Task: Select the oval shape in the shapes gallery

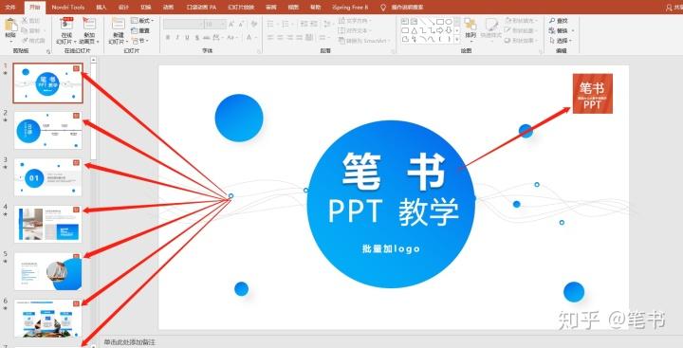Action: pyautogui.click(x=448, y=22)
